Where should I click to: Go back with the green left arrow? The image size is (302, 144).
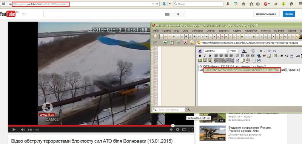point(165,42)
